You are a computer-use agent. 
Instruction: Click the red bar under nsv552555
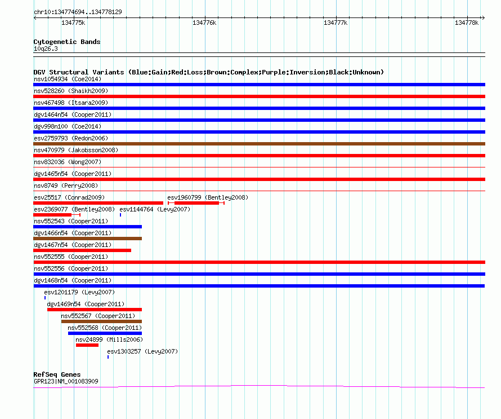(259, 262)
